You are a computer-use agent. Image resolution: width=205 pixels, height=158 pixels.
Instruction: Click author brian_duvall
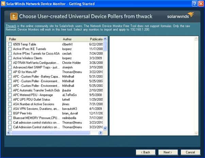(70, 113)
